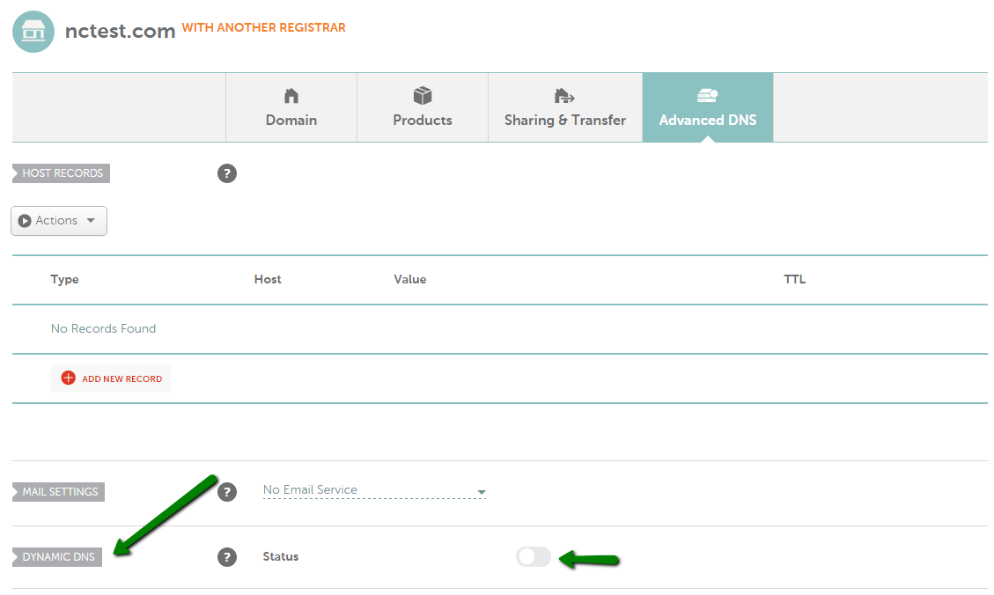Click the Type column header
994x595 pixels.
[x=64, y=279]
